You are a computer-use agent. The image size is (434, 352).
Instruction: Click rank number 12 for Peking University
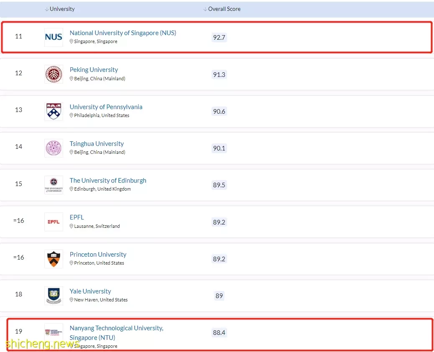[x=18, y=73]
